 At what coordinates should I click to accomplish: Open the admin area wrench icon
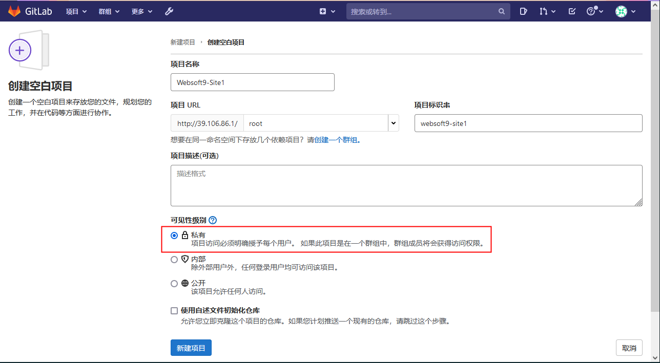pos(169,11)
